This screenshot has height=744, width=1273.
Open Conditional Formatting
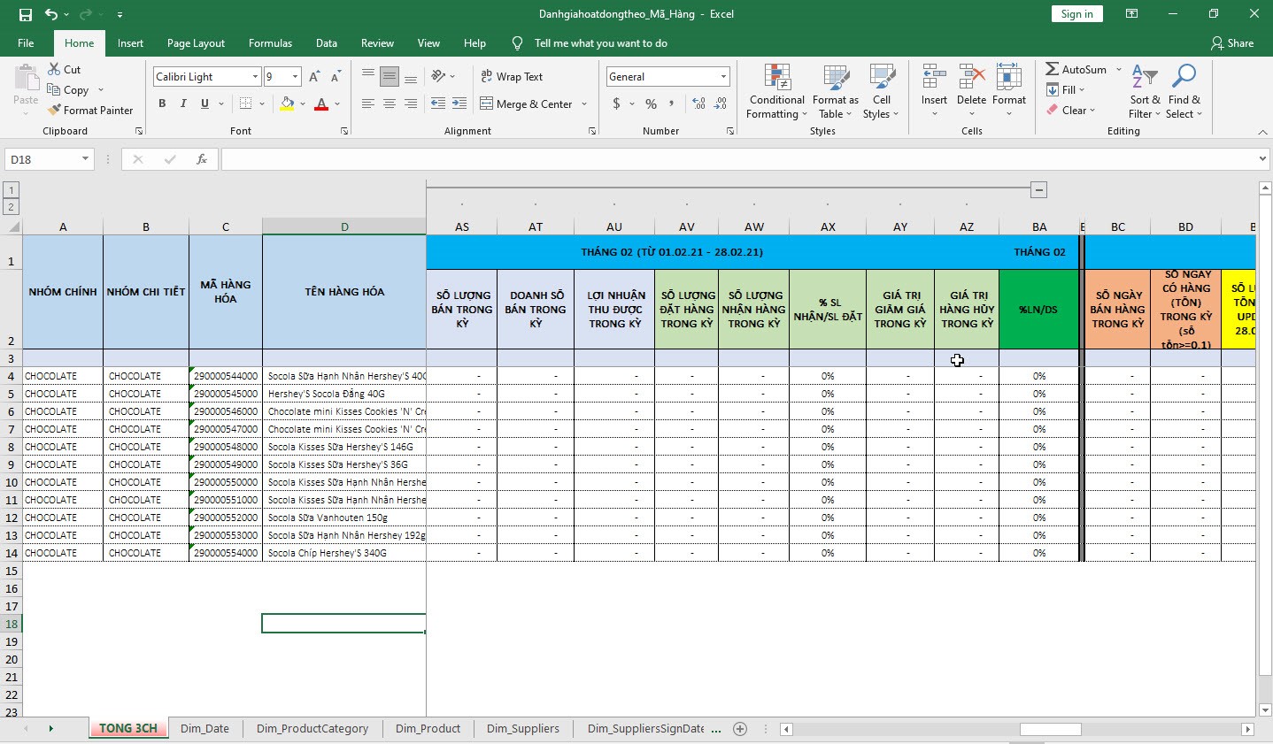[776, 92]
